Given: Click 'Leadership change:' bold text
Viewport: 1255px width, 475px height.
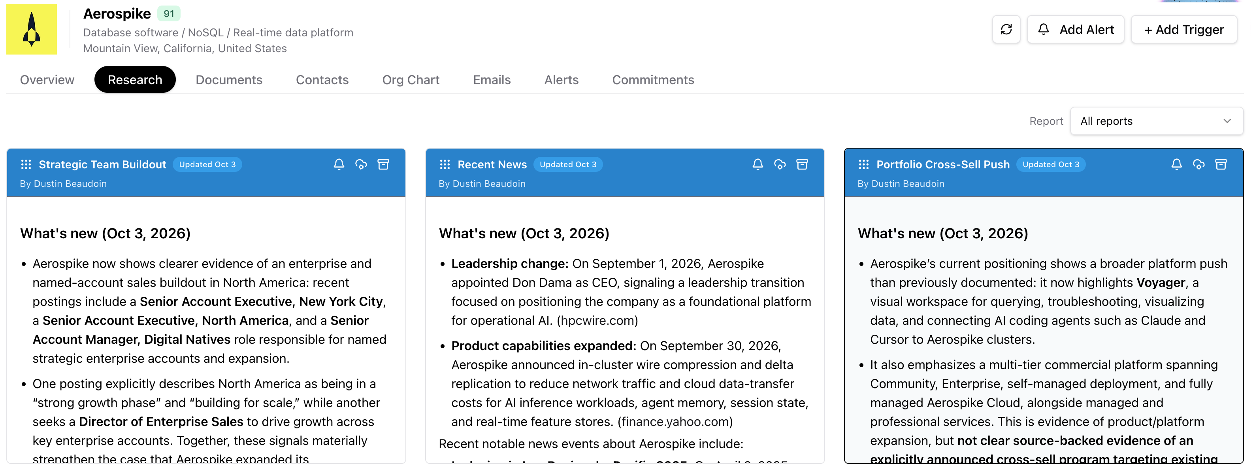Looking at the screenshot, I should click(510, 264).
